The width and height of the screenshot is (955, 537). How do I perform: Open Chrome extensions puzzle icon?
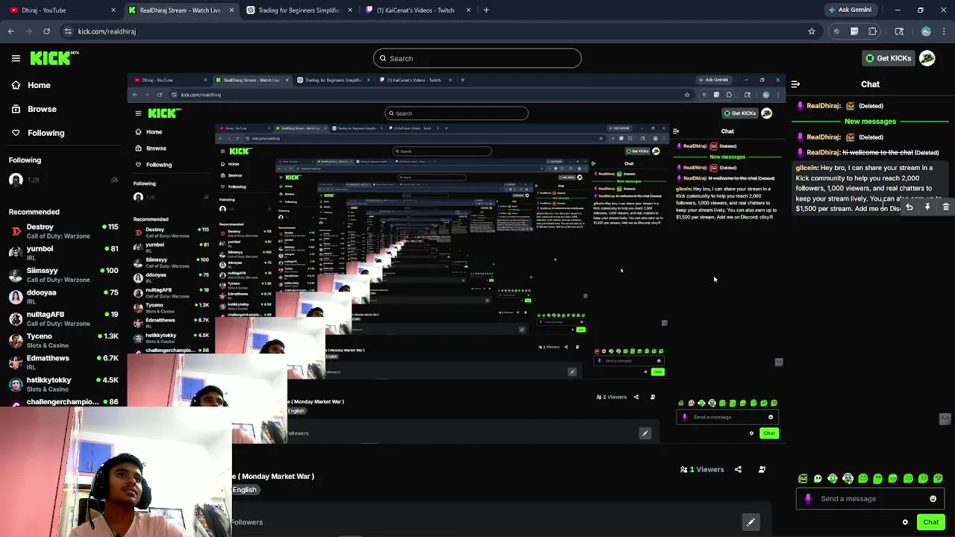pyautogui.click(x=872, y=31)
